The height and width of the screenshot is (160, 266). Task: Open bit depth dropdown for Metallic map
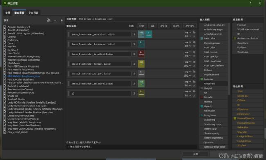tap(187, 56)
